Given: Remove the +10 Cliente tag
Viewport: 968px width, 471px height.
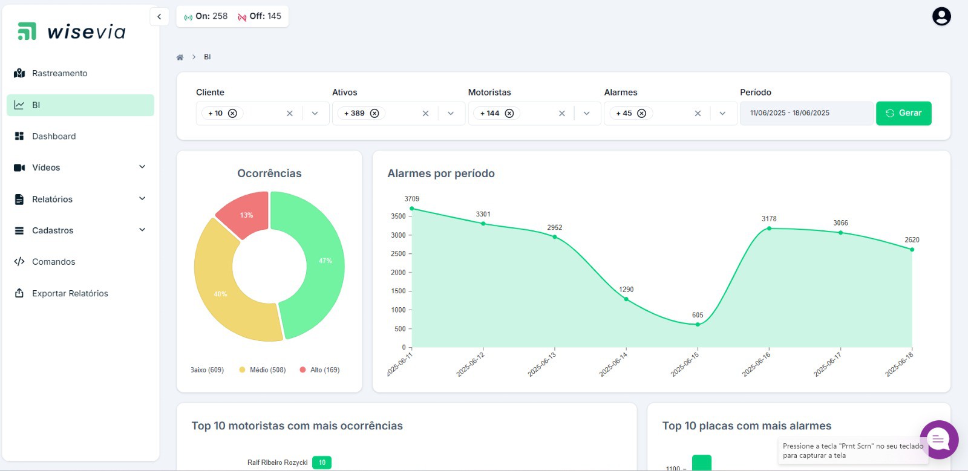Looking at the screenshot, I should click(x=232, y=114).
